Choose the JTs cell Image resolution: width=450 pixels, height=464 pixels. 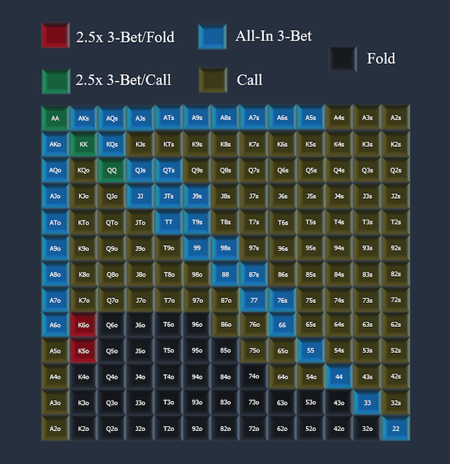(169, 196)
